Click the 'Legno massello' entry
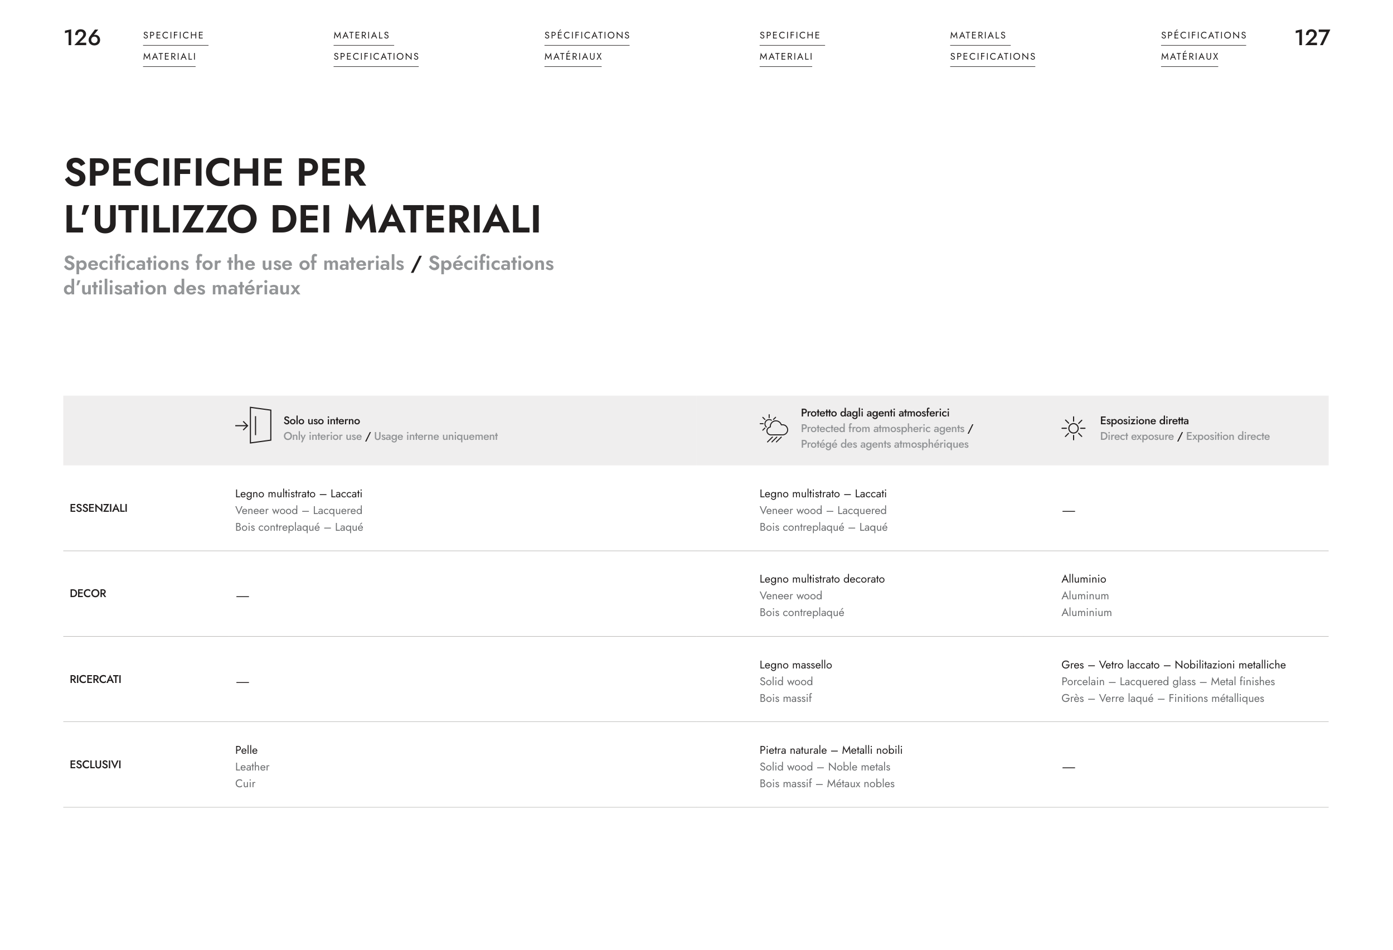1393x950 pixels. click(795, 665)
